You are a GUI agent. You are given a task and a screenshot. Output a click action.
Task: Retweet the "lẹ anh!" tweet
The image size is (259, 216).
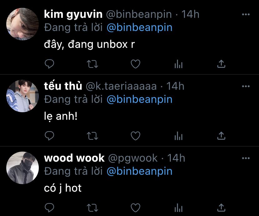tap(93, 136)
